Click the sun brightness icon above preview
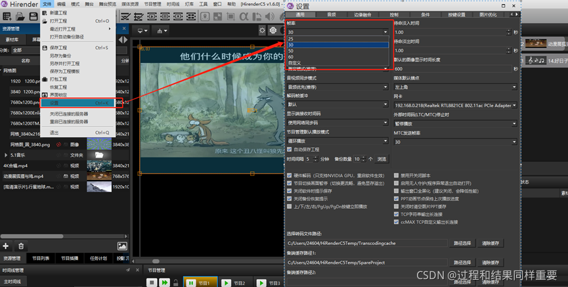568x287 pixels. tap(262, 31)
